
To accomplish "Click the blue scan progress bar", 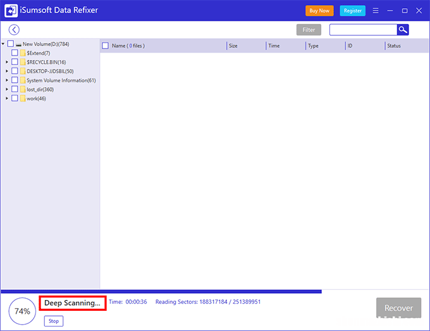I will coord(161,291).
